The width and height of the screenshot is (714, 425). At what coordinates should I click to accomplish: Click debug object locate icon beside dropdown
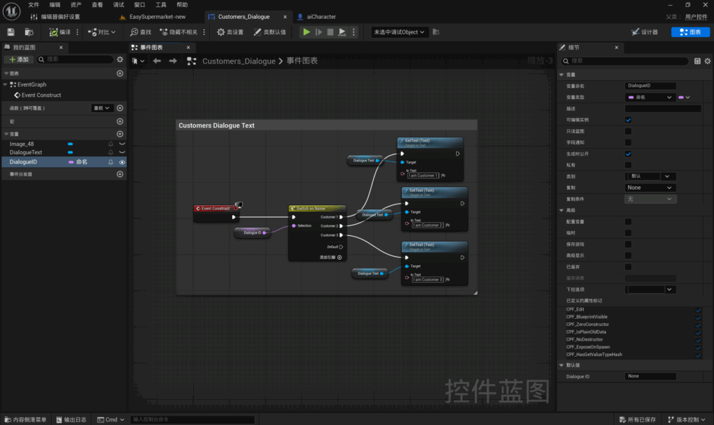click(x=436, y=32)
